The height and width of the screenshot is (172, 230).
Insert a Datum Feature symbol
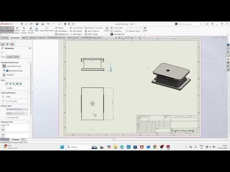(x=92, y=31)
